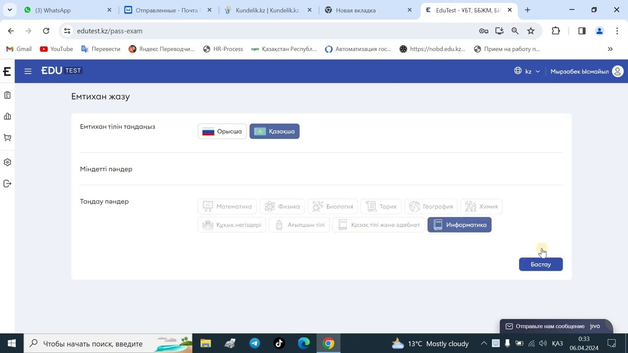The width and height of the screenshot is (628, 353).
Task: Select Қазақ тілі және әдебиет subject
Action: click(379, 225)
